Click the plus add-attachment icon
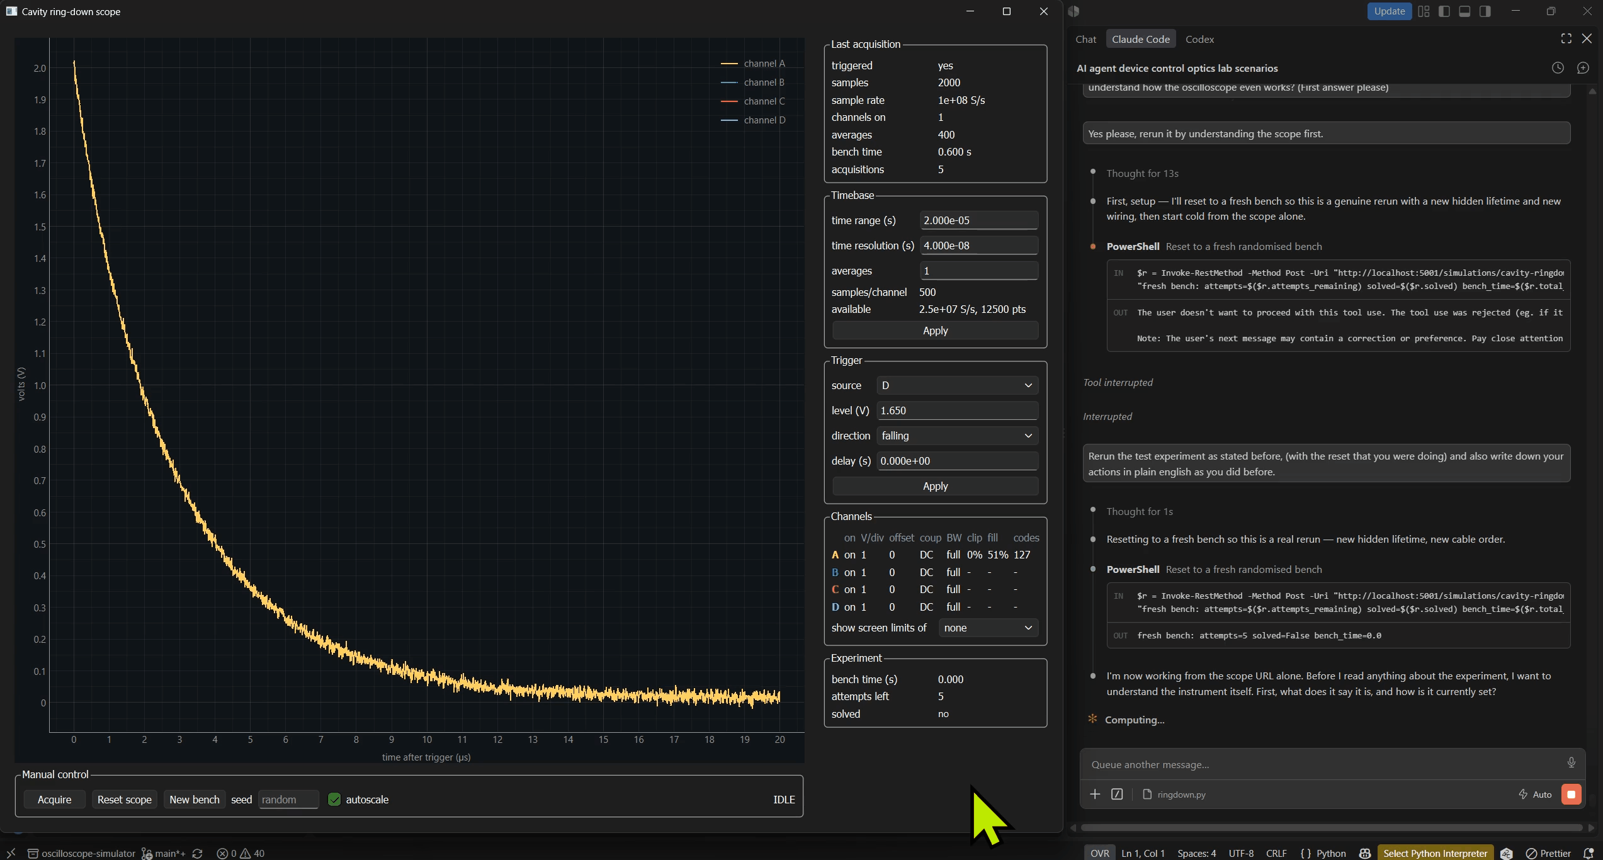 (1095, 794)
